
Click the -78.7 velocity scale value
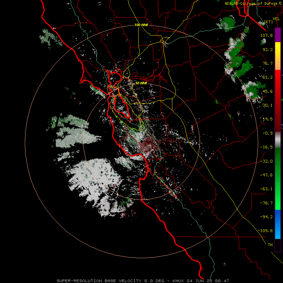pyautogui.click(x=266, y=203)
